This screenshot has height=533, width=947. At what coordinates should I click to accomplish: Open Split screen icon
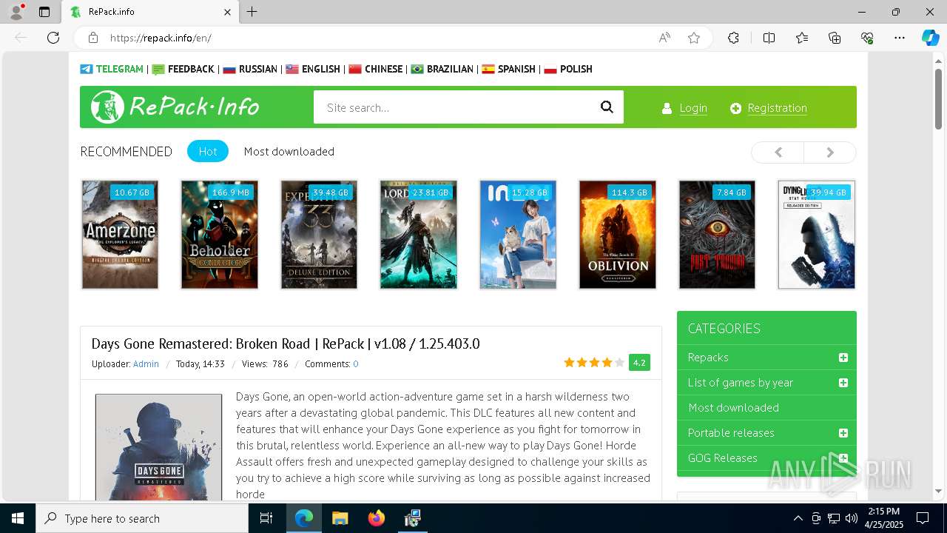769,38
